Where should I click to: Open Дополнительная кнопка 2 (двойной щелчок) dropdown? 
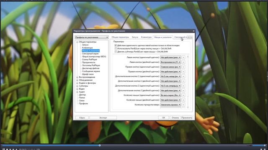(x=170, y=90)
